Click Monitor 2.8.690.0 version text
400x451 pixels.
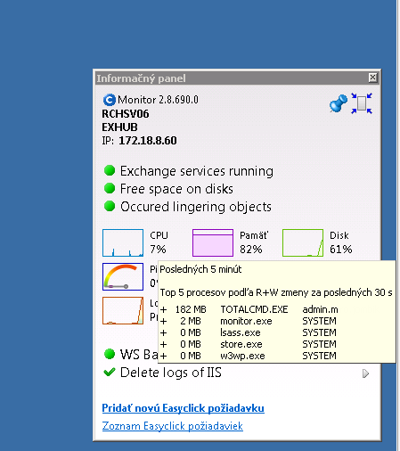tap(158, 100)
